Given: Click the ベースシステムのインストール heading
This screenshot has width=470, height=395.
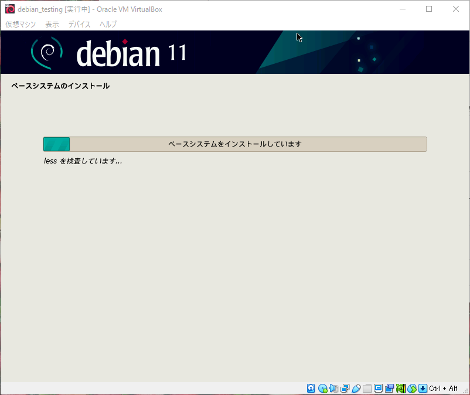Looking at the screenshot, I should pos(60,86).
